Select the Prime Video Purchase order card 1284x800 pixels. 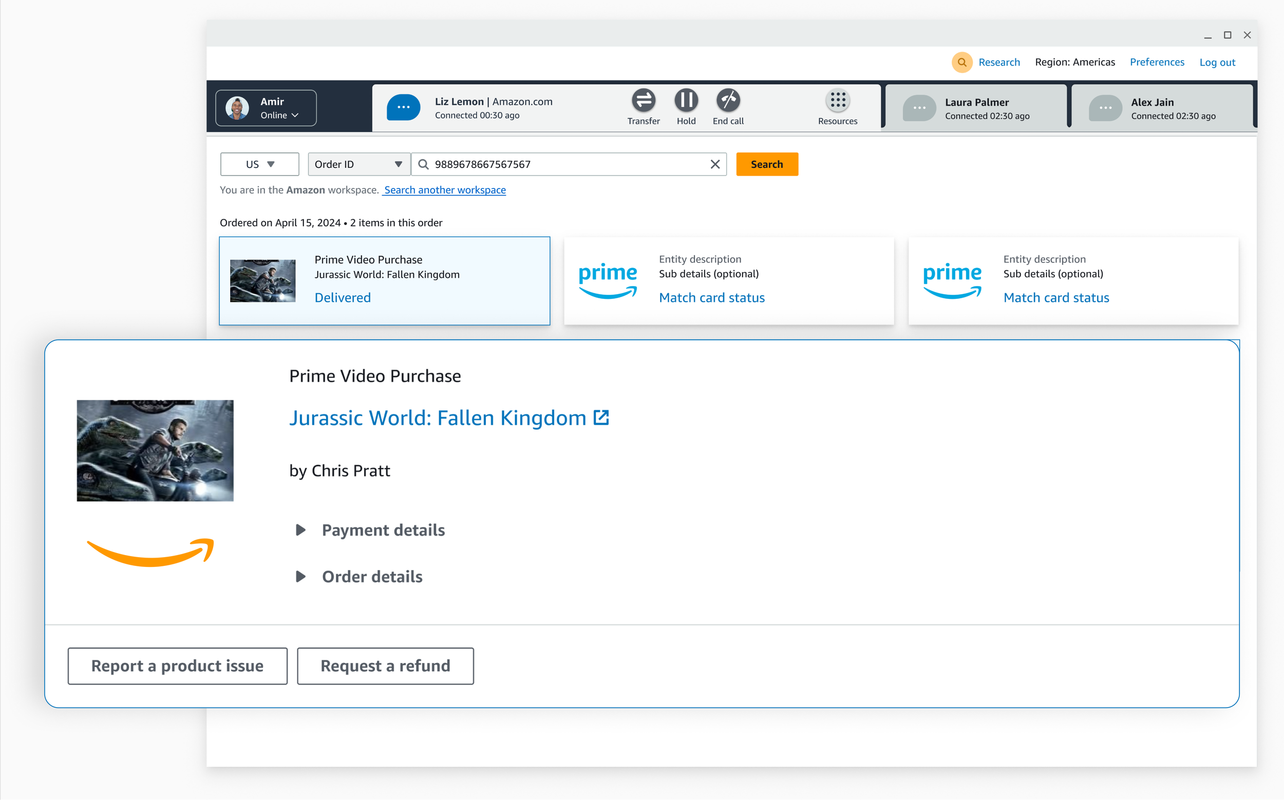coord(384,280)
